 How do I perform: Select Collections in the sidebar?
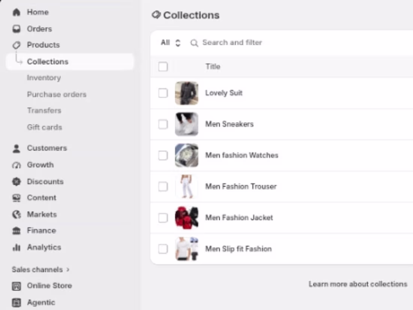click(x=70, y=62)
